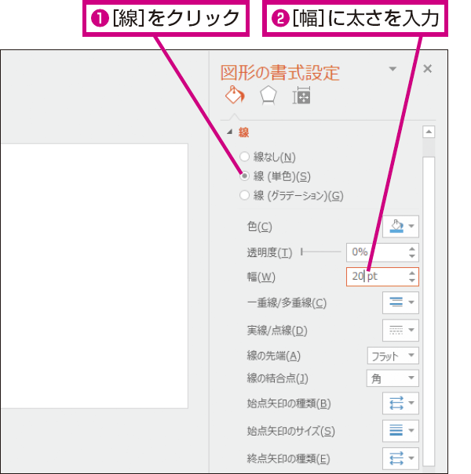Open the 始点矢印のサイズ(S) dropdown arrow
This screenshot has width=471, height=474.
pyautogui.click(x=411, y=430)
